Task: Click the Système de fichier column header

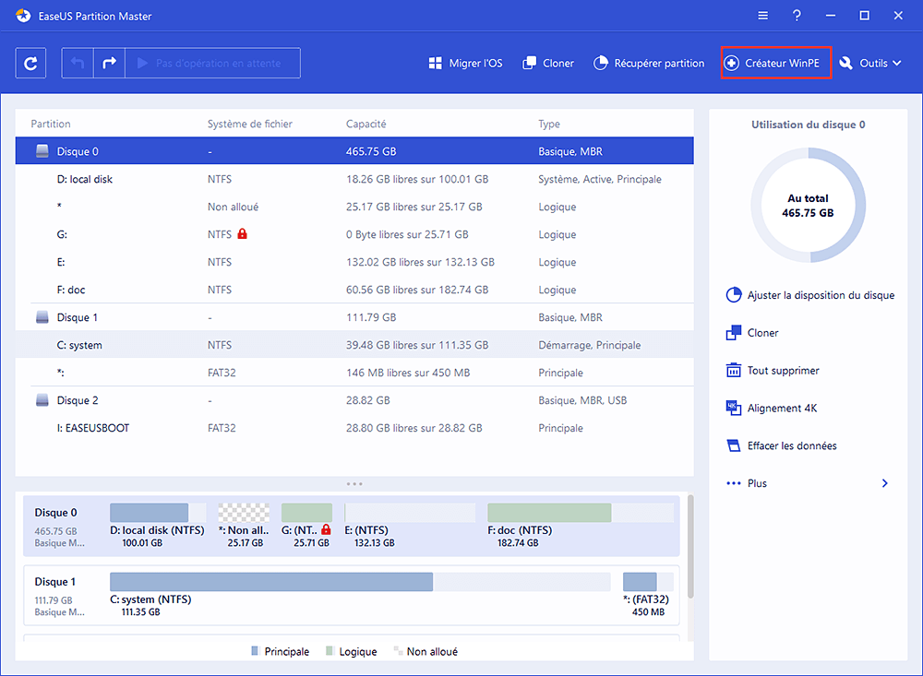Action: click(249, 124)
